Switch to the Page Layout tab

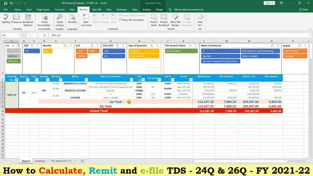pyautogui.click(x=43, y=10)
